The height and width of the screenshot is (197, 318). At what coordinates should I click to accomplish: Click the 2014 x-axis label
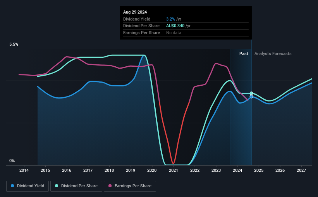[24, 170]
